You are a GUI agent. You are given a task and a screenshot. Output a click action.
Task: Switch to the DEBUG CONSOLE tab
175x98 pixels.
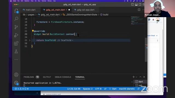63,77
